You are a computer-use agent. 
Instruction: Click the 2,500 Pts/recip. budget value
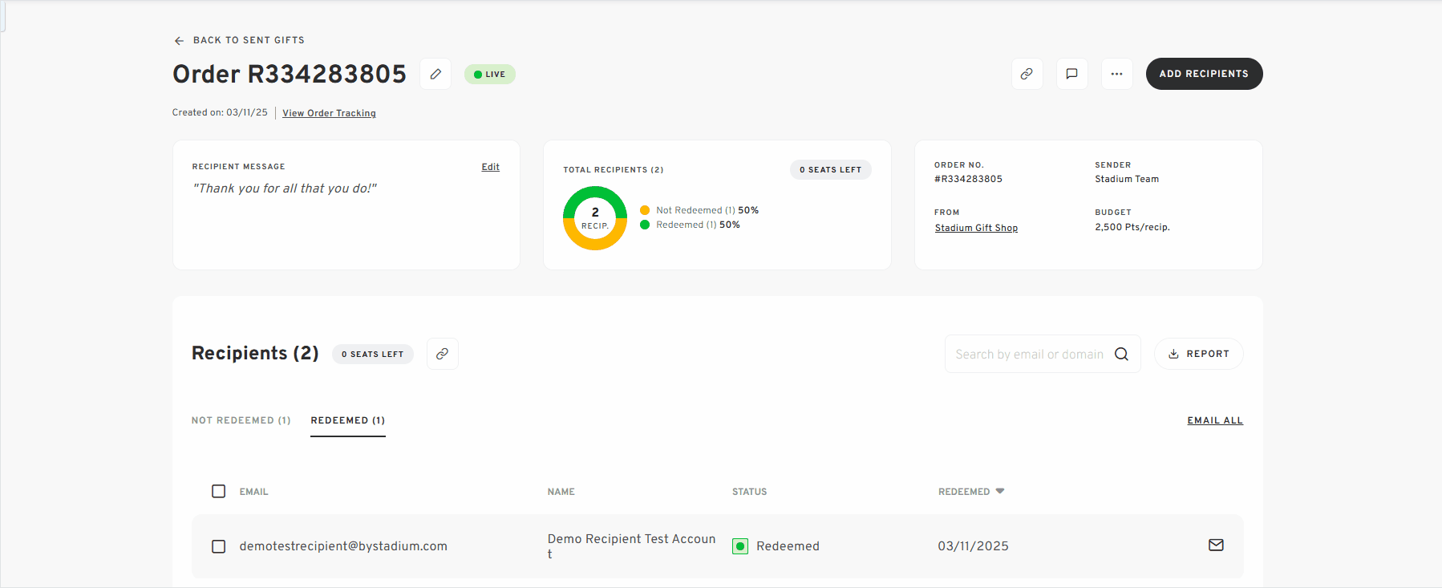1132,227
